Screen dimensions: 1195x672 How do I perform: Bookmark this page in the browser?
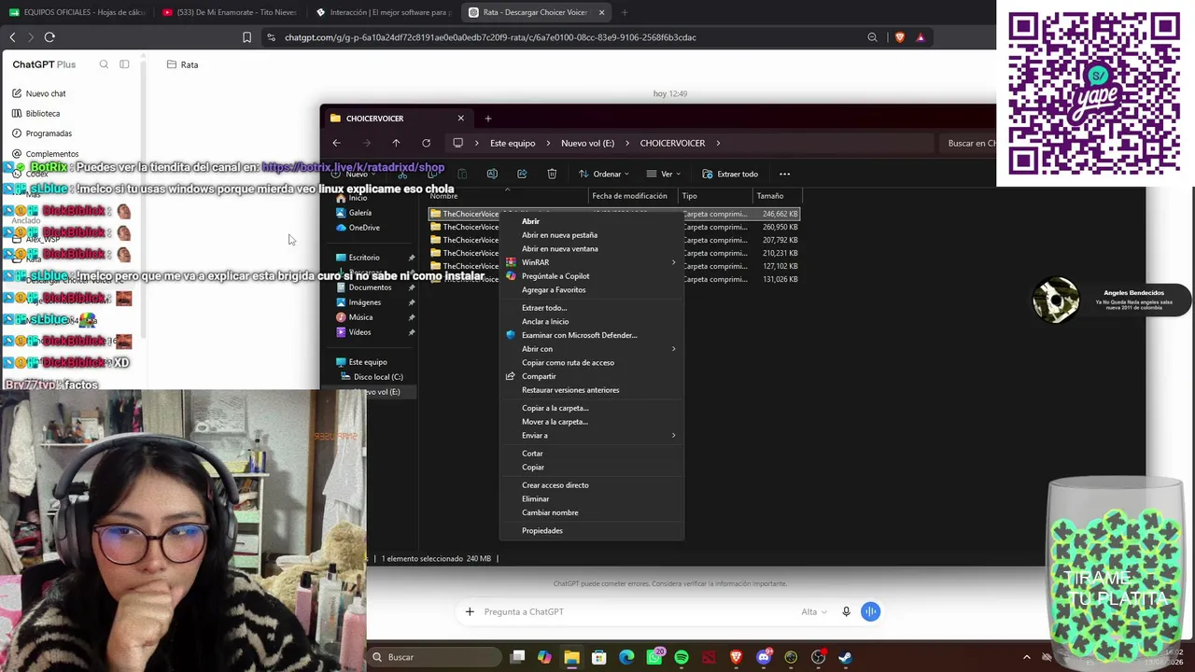(246, 37)
